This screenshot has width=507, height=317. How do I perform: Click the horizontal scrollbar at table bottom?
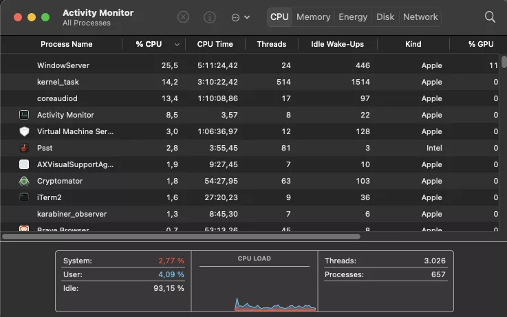click(x=181, y=237)
